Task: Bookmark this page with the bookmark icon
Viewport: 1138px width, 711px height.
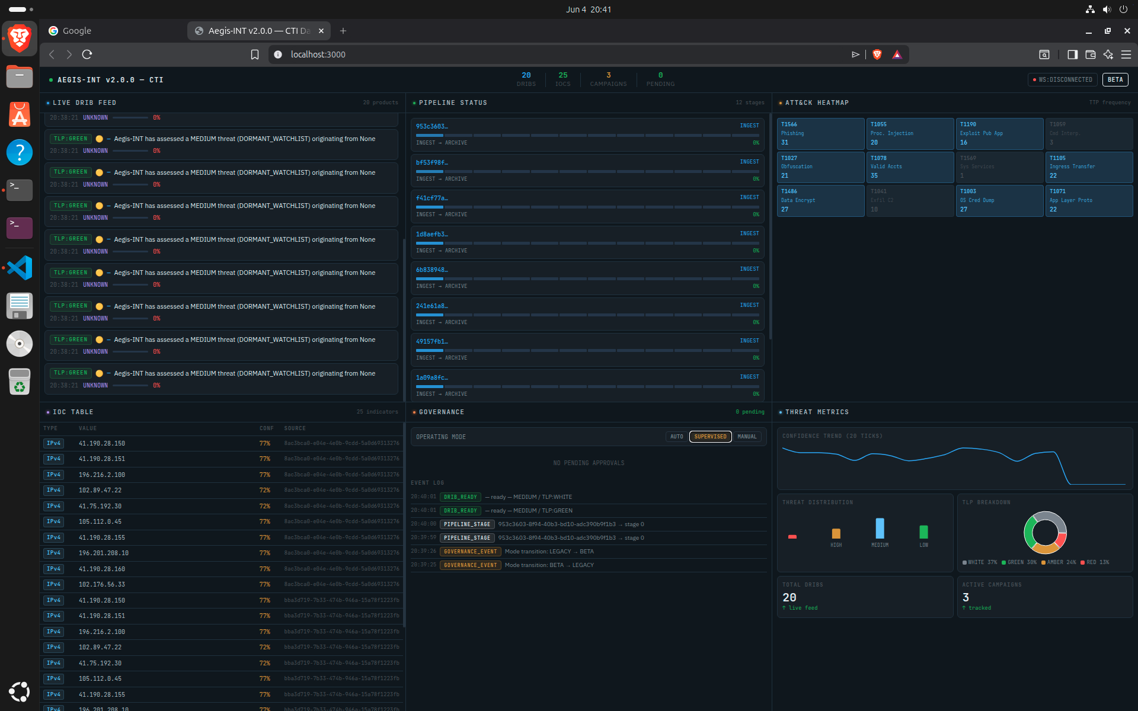Action: point(255,55)
